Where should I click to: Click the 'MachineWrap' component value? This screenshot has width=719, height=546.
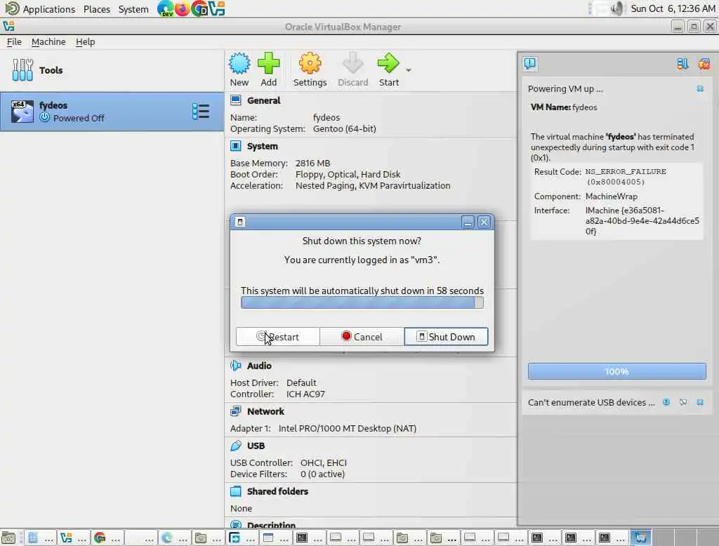click(612, 197)
